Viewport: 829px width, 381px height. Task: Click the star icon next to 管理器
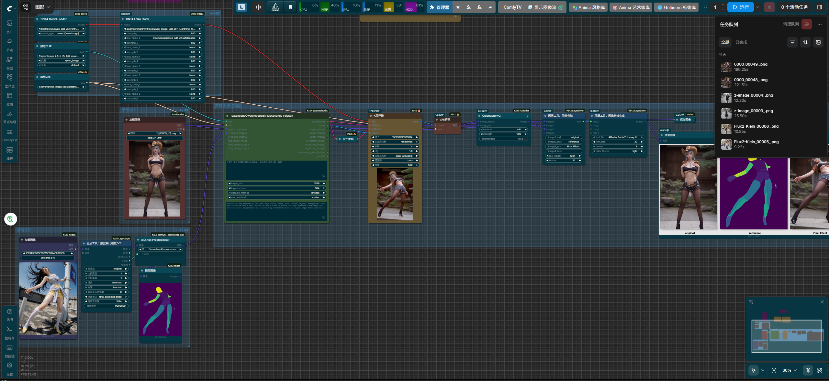[x=458, y=7]
